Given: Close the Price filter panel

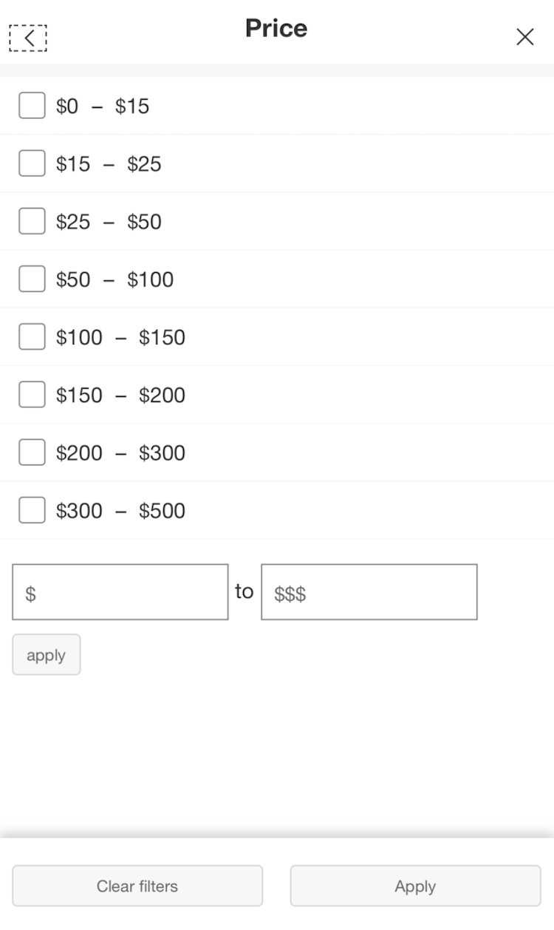Looking at the screenshot, I should [x=524, y=37].
